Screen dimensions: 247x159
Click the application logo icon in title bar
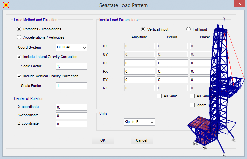coord(5,5)
